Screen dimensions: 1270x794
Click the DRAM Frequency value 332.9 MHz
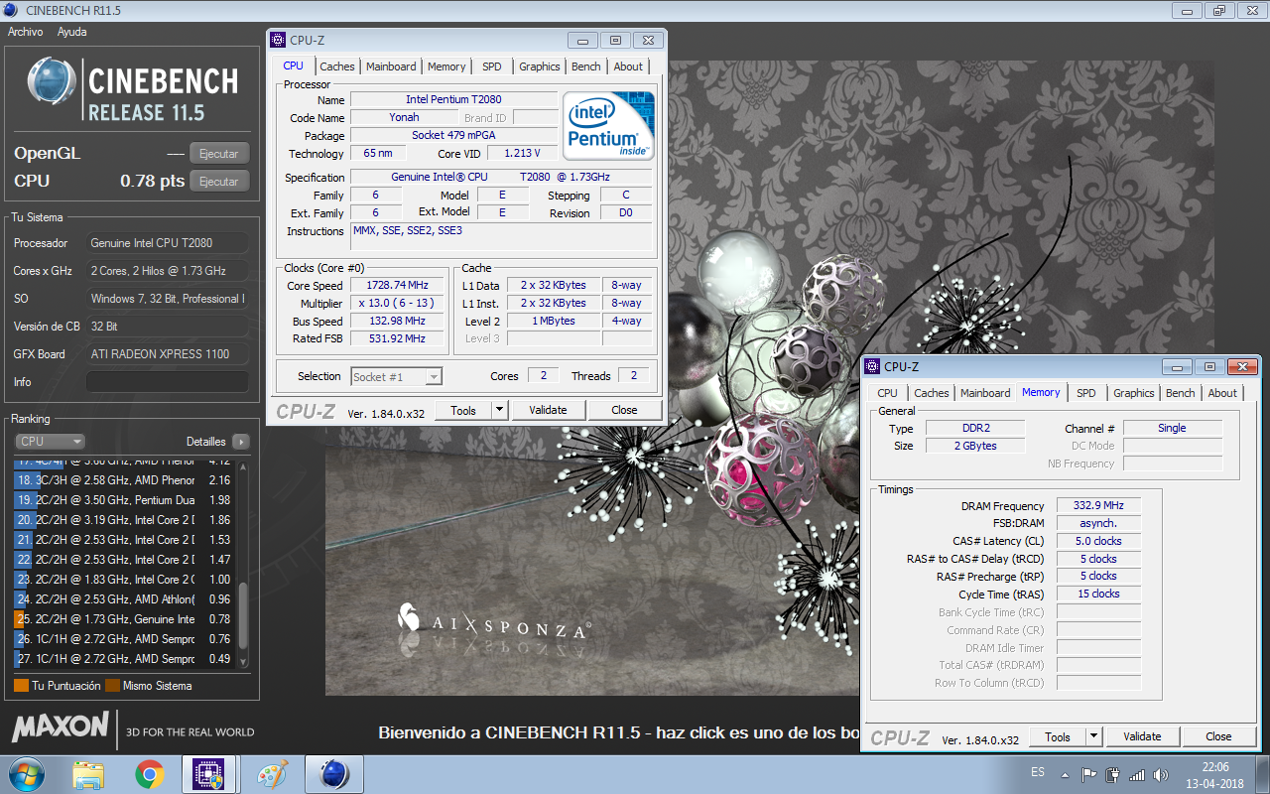tap(1098, 506)
